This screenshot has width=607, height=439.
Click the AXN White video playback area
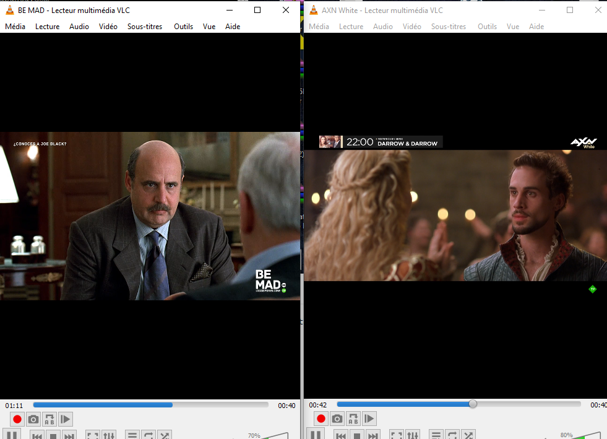click(455, 215)
